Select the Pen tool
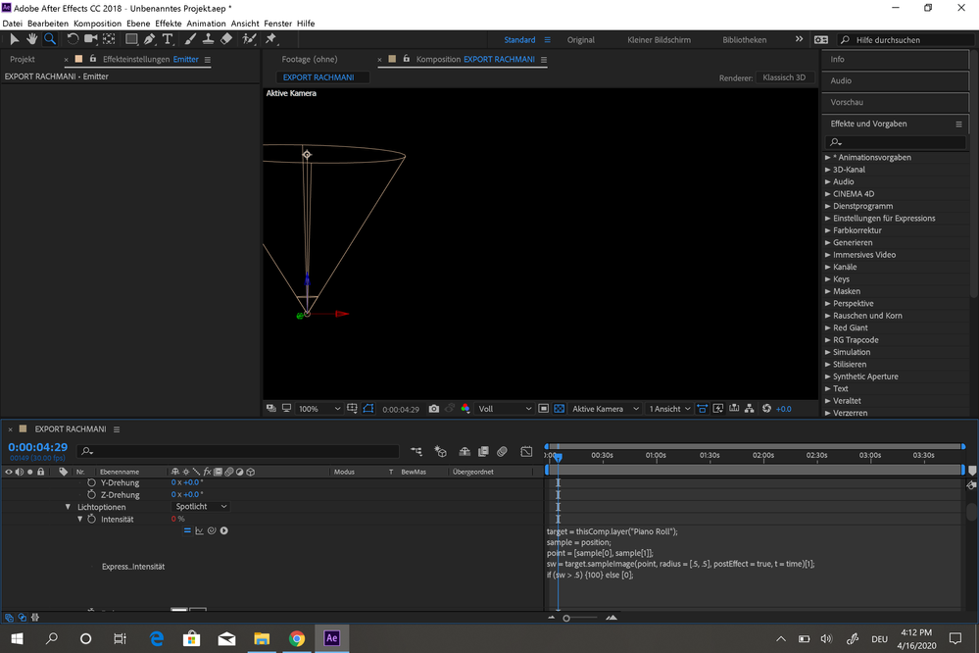Image resolution: width=979 pixels, height=653 pixels. (x=149, y=39)
